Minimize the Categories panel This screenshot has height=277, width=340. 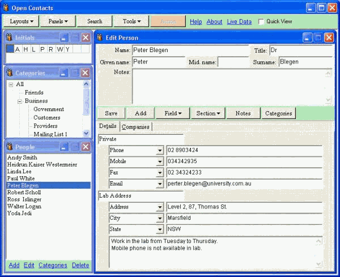64,73
